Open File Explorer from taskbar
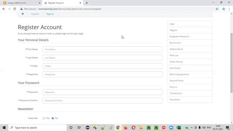Viewport: 233px width, 131px height. click(141, 128)
